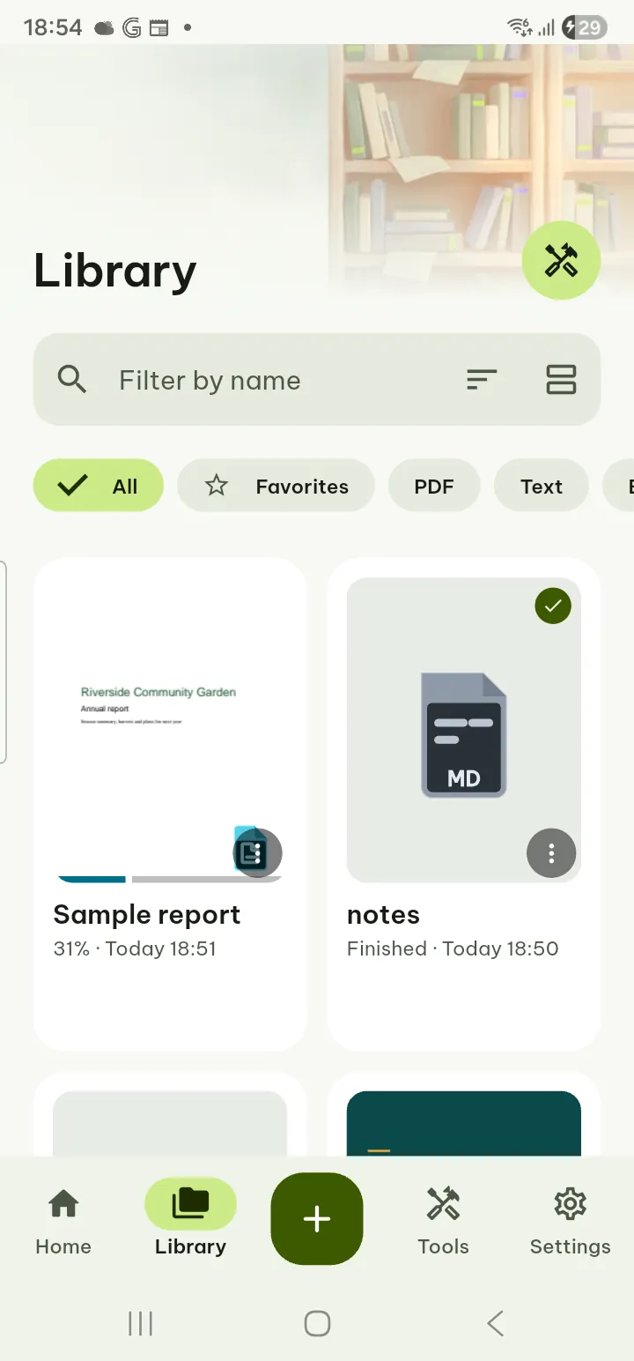Screen dimensions: 634x1361
Task: Select the PDF filter chip
Action: [434, 486]
